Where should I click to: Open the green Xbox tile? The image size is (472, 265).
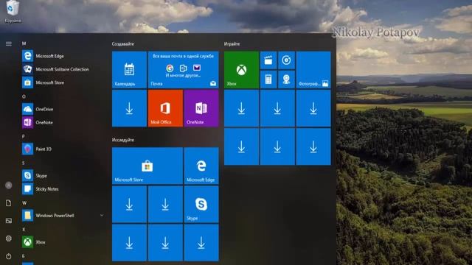(x=241, y=70)
